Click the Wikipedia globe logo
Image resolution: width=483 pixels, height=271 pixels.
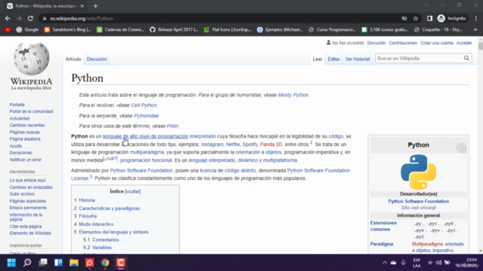pos(31,59)
